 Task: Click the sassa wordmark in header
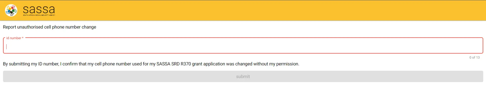click(39, 9)
